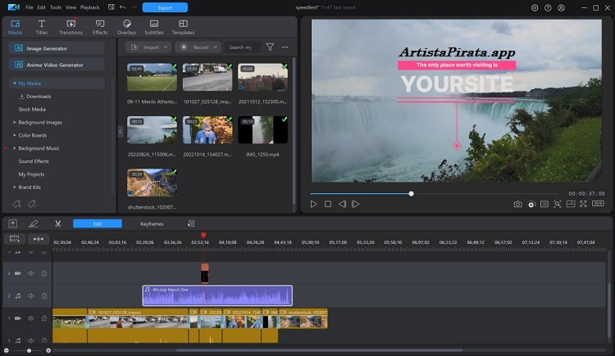Lock video track 1
615x356 pixels.
pos(44,318)
